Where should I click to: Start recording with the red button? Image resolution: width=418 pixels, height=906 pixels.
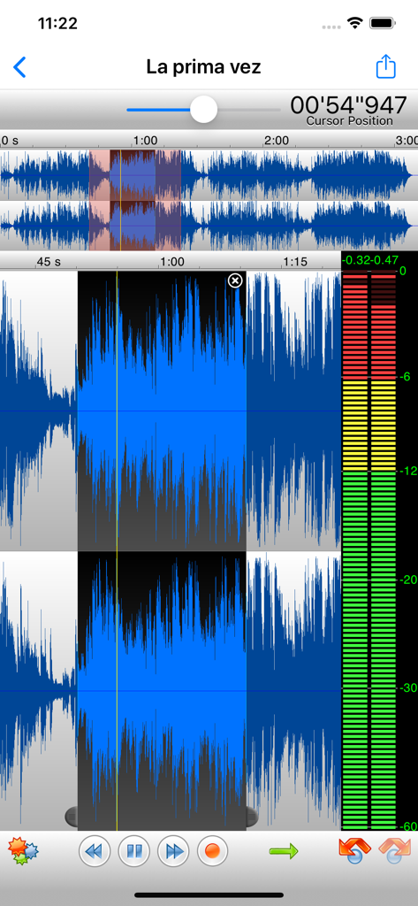pos(212,851)
